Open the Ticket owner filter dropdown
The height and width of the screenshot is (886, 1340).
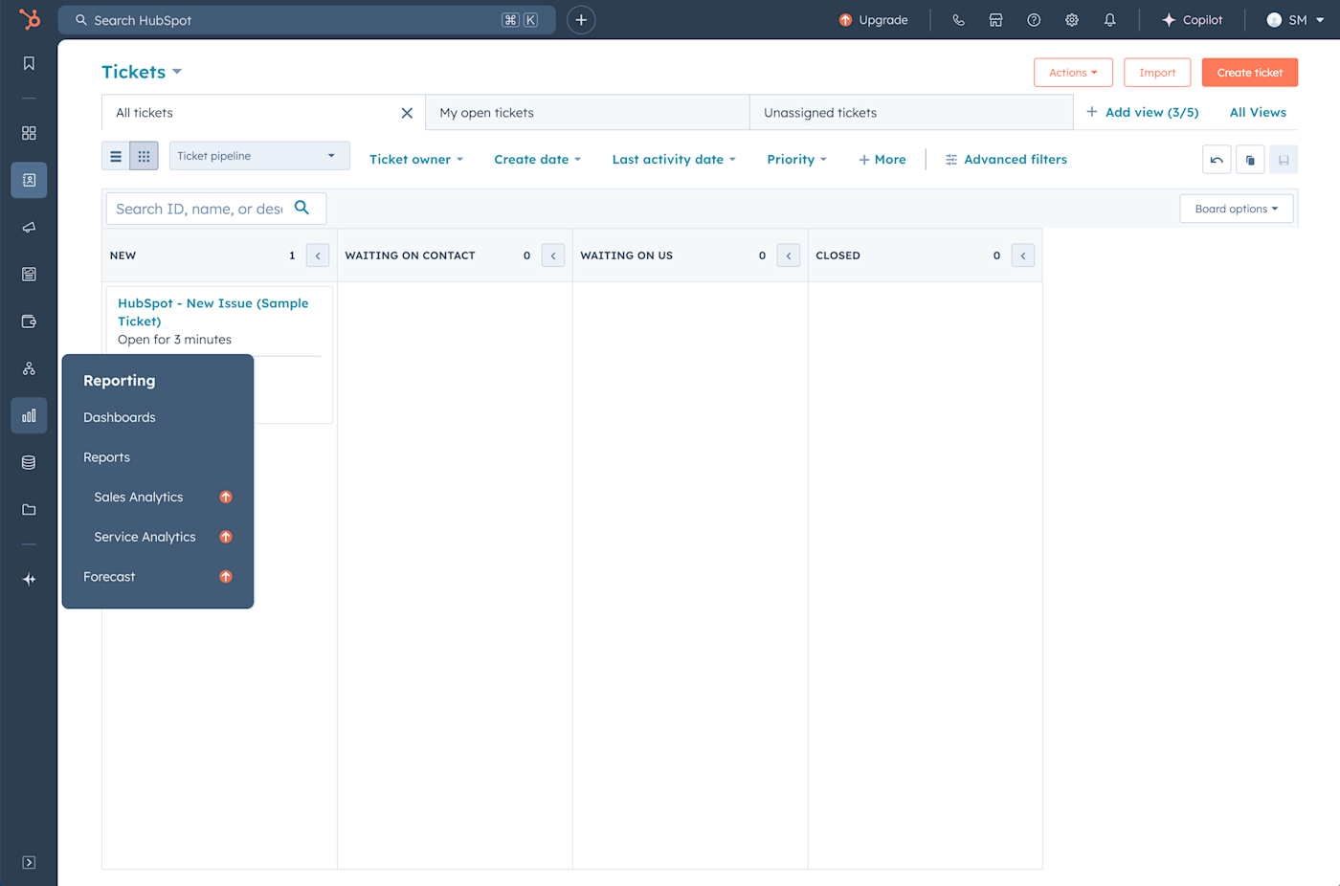[x=416, y=160]
